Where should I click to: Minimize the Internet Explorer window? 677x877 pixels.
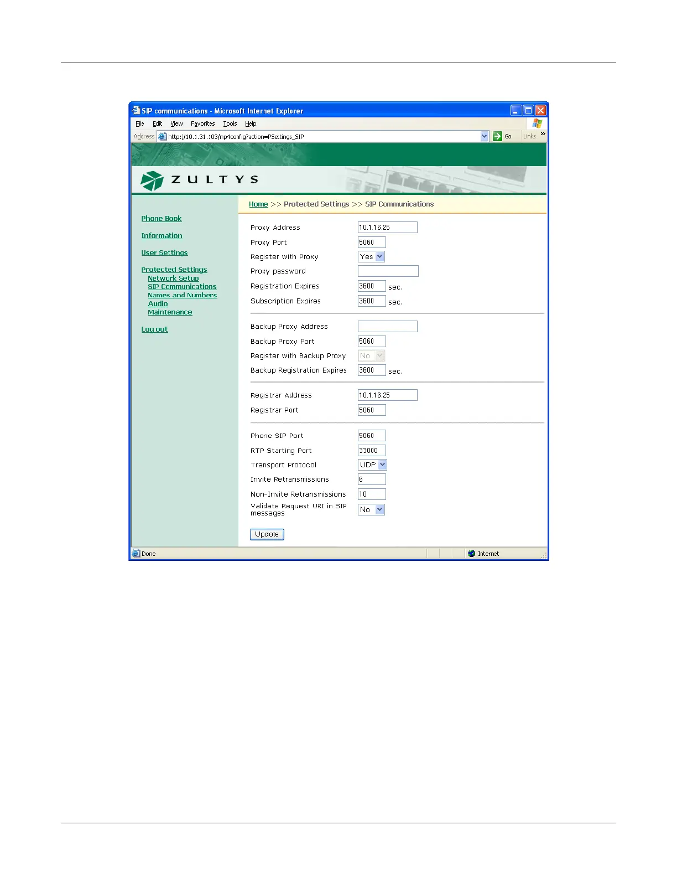pos(515,110)
